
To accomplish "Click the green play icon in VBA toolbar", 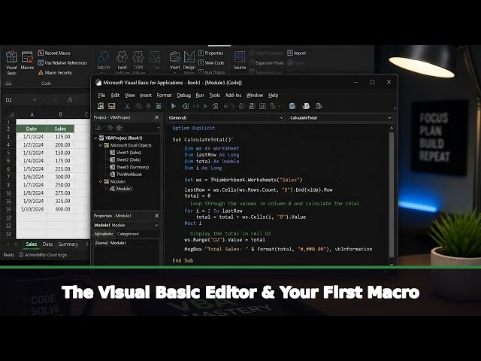I will coord(205,106).
